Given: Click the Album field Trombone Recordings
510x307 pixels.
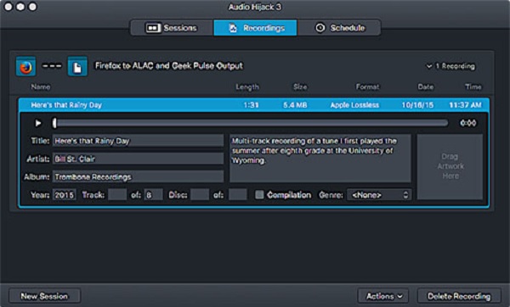Looking at the screenshot, I should 139,177.
